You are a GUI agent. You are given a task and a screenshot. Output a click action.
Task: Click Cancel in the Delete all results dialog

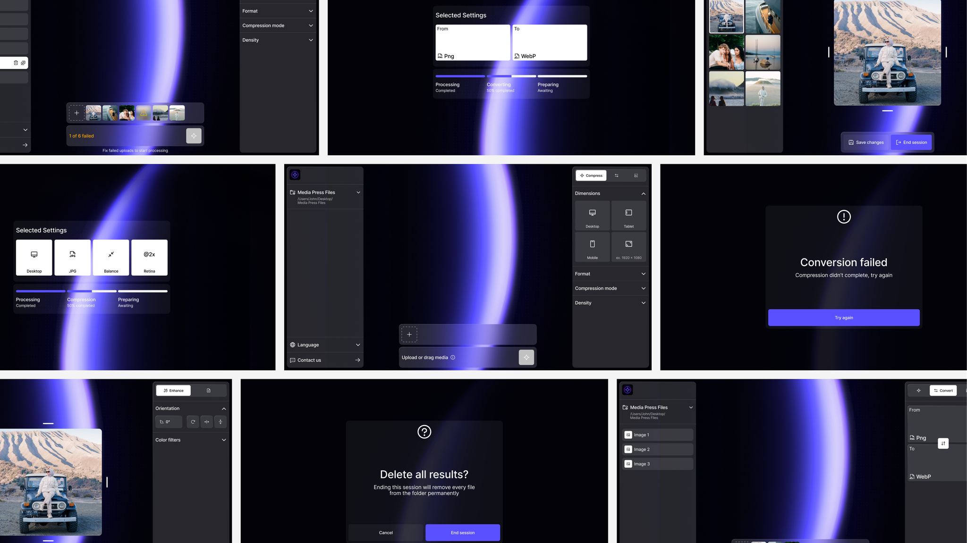[386, 533]
